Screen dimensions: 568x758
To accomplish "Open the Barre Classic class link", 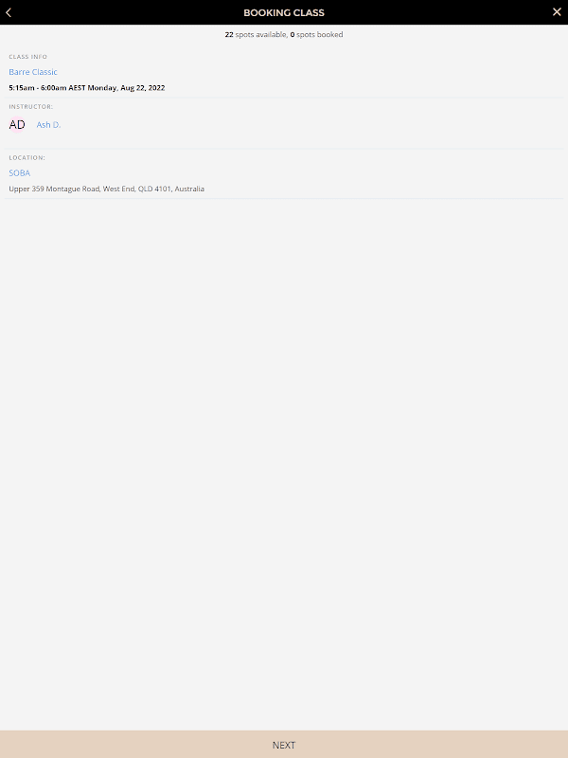I will tap(33, 72).
